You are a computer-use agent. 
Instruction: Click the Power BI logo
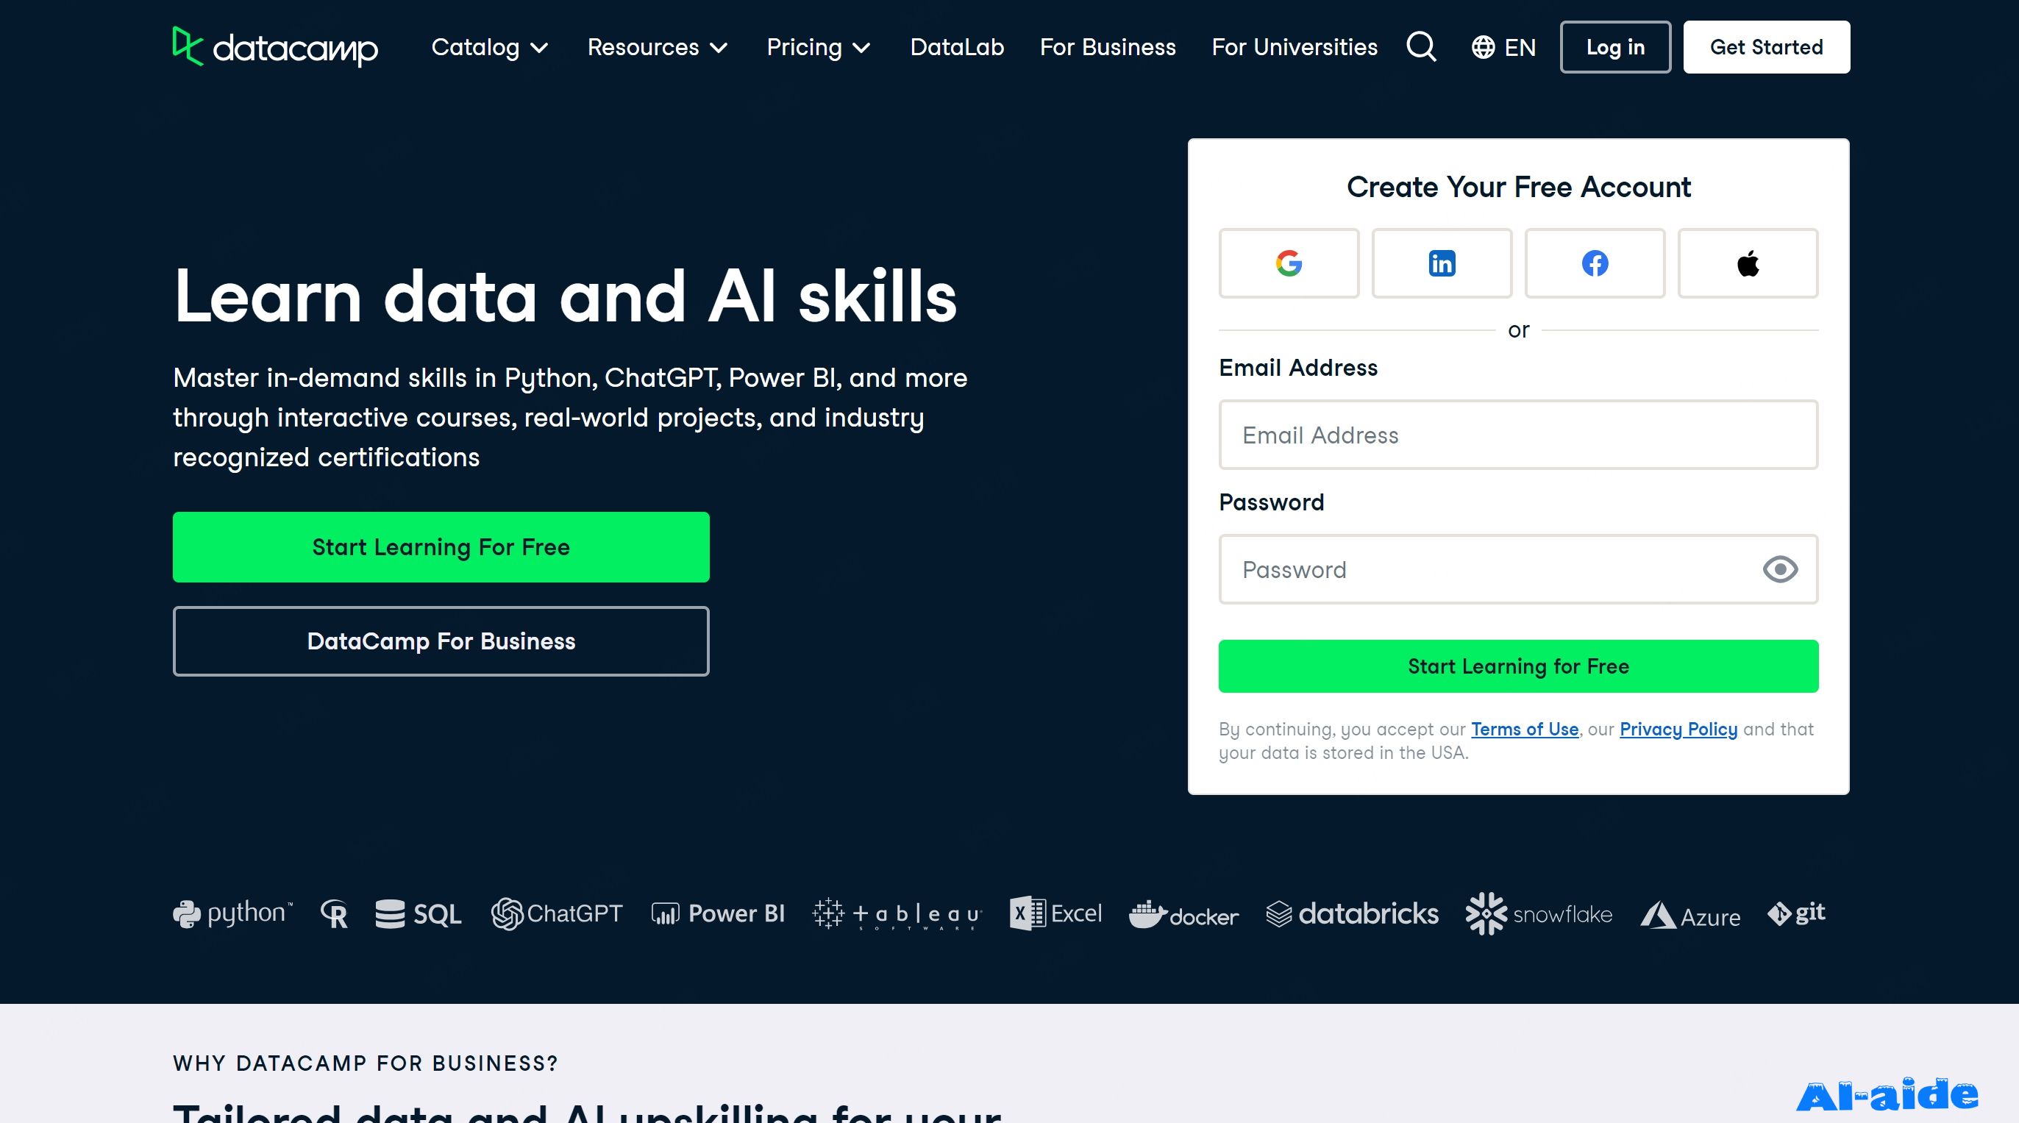(x=718, y=913)
